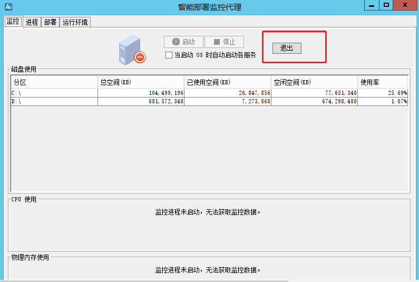The image size is (419, 282).
Task: Minimize the 智能部署监控代理 window
Action: coord(372,5)
